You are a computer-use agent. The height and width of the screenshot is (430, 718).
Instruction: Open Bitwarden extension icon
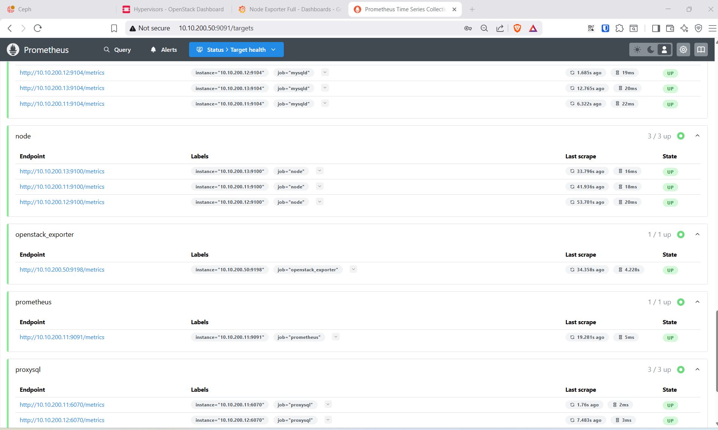[x=605, y=28]
